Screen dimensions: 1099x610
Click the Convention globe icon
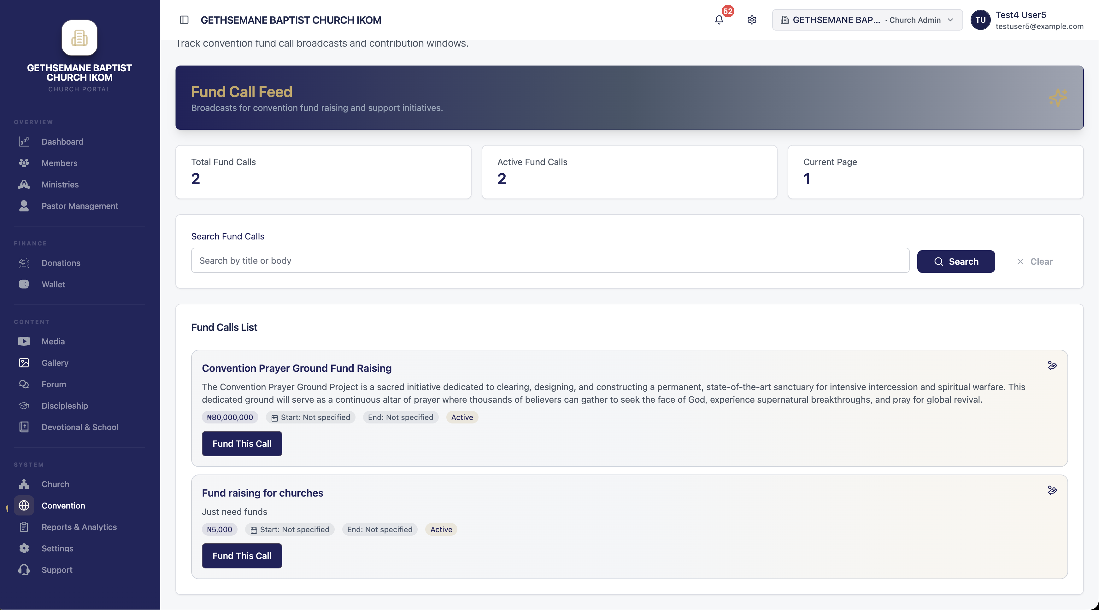(x=24, y=505)
